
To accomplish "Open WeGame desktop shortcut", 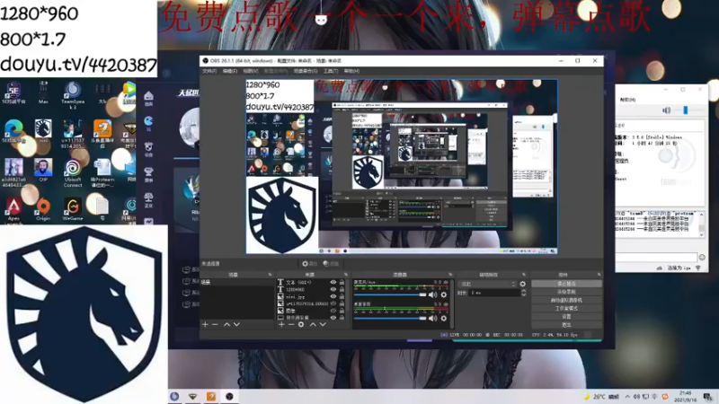I will point(73,210).
